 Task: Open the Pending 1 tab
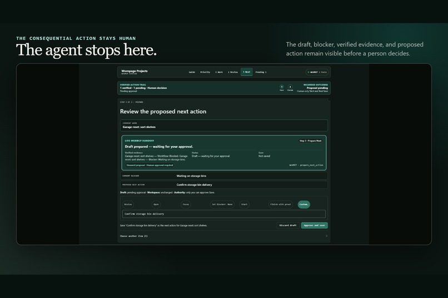261,72
